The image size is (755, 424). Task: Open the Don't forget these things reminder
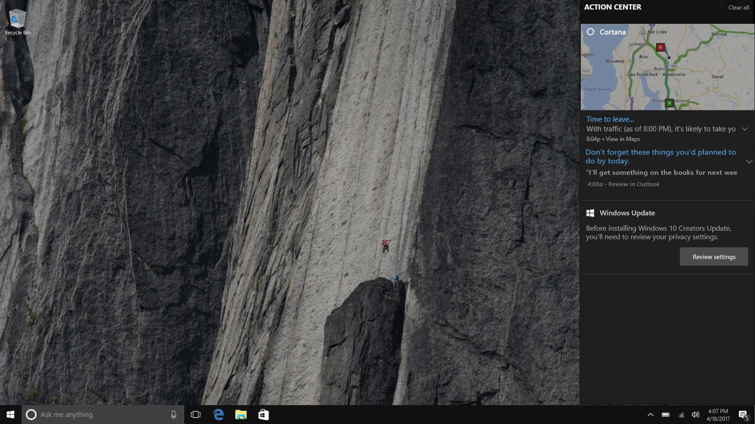(x=661, y=156)
